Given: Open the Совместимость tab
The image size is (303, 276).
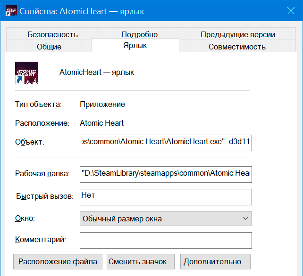Looking at the screenshot, I should point(237,46).
